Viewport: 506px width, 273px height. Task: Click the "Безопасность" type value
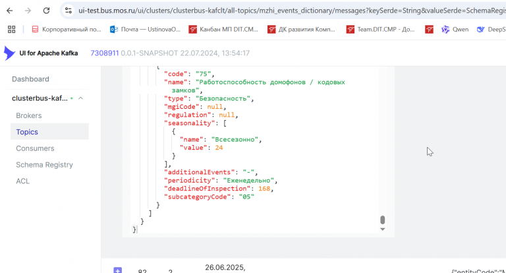tap(223, 98)
